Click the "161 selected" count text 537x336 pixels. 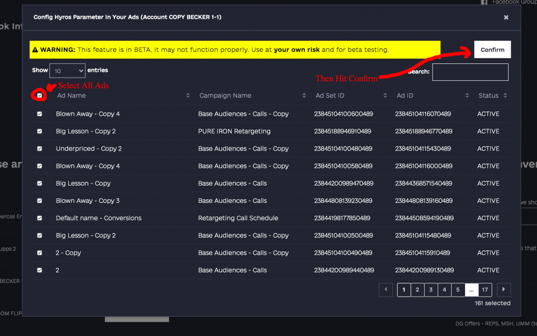pyautogui.click(x=492, y=303)
